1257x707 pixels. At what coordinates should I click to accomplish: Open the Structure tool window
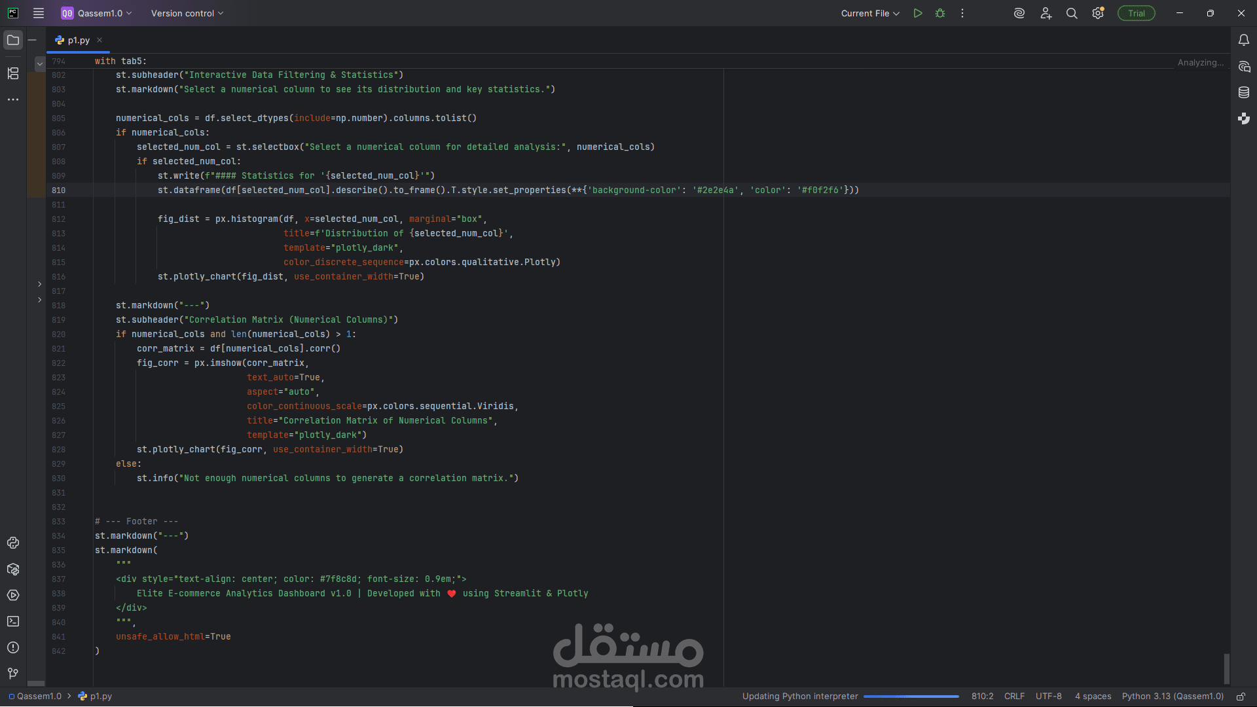pos(13,73)
